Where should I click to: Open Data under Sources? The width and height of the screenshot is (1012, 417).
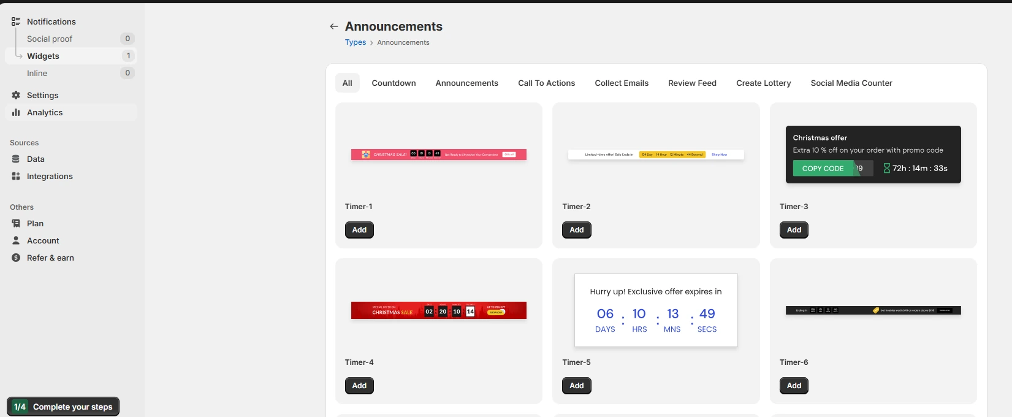click(36, 159)
